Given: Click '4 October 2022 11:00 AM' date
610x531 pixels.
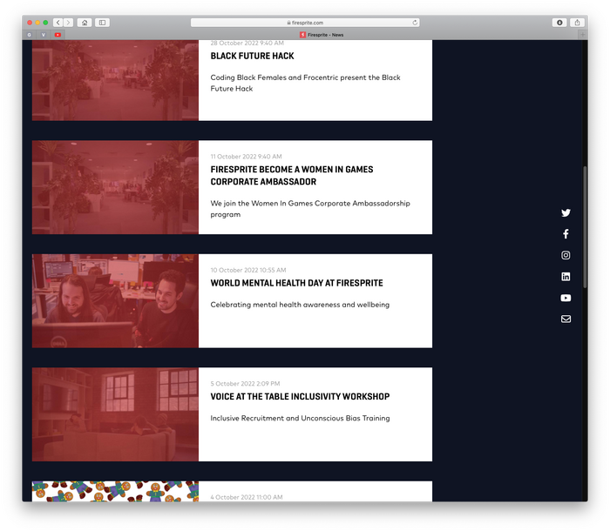Looking at the screenshot, I should pos(247,497).
